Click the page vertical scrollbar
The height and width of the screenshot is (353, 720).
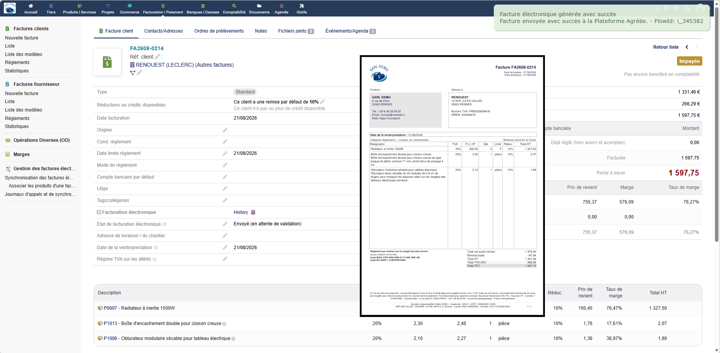click(717, 125)
